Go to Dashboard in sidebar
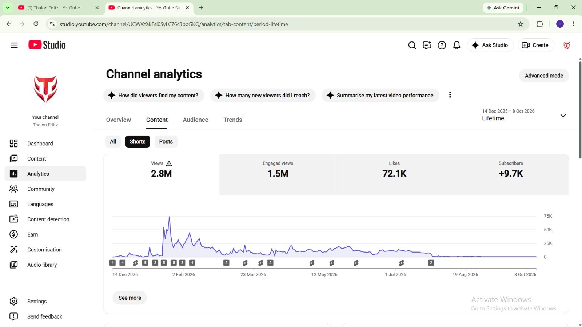 45,144
